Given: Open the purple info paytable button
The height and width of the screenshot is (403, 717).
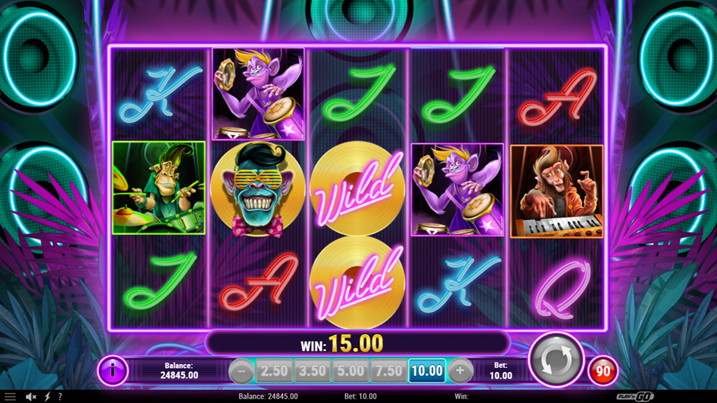Looking at the screenshot, I should point(112,371).
